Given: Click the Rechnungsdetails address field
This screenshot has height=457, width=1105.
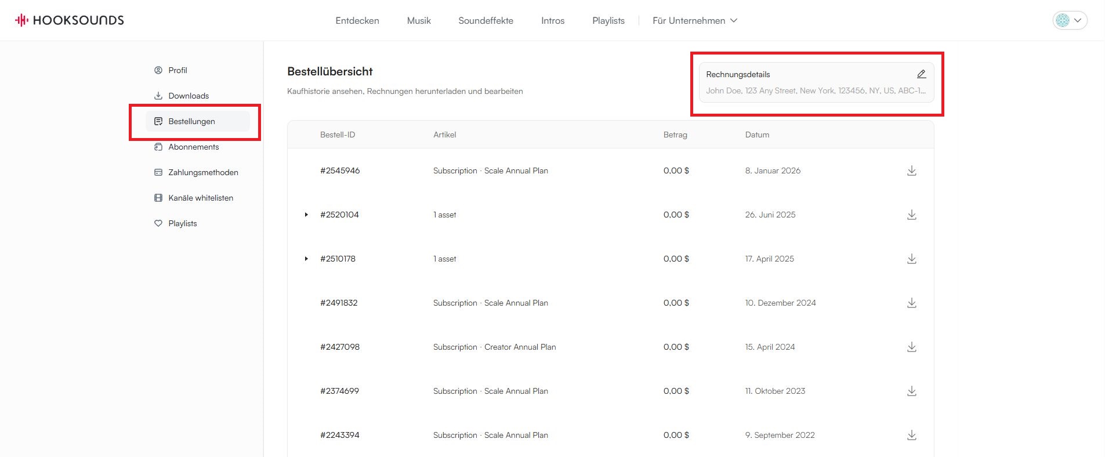Looking at the screenshot, I should (815, 90).
